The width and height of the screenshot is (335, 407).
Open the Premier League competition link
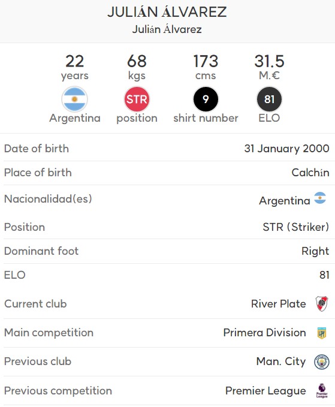coord(265,391)
